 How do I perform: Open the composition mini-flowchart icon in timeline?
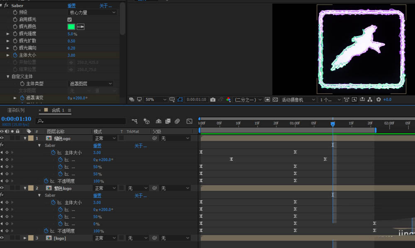(x=135, y=121)
